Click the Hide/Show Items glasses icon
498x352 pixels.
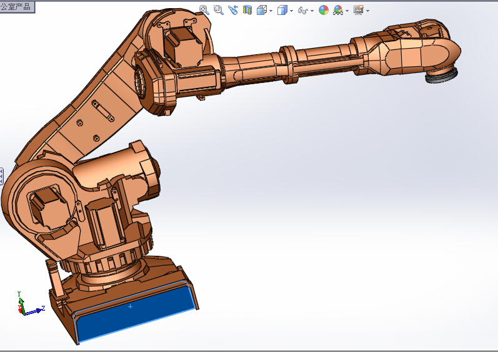(303, 10)
